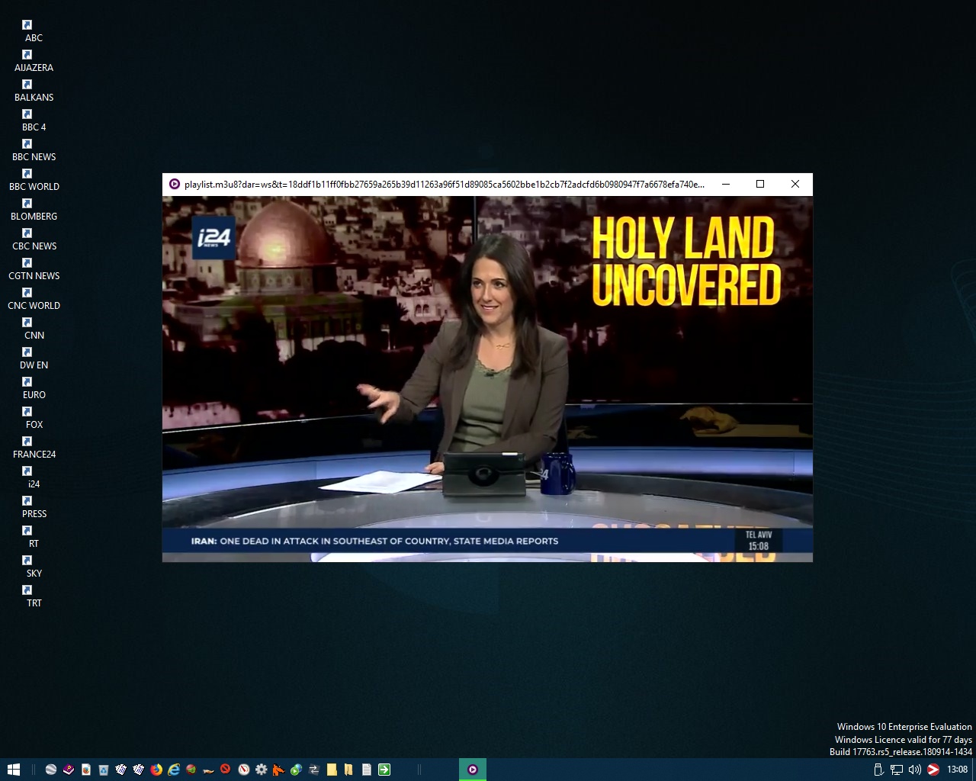976x781 pixels.
Task: Select the RT desktop shortcut
Action: click(34, 537)
